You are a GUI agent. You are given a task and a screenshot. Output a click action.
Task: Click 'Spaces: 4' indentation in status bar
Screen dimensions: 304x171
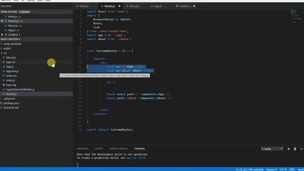271,170
